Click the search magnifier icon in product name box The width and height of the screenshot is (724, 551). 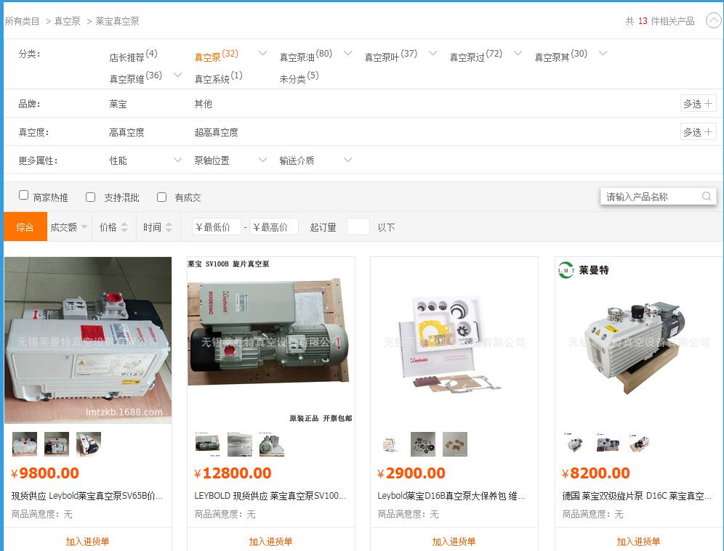click(x=706, y=197)
